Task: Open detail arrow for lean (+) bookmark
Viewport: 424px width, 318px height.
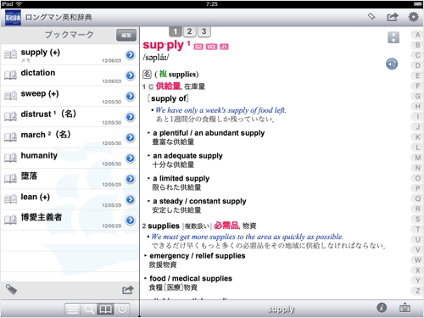Action: [131, 199]
